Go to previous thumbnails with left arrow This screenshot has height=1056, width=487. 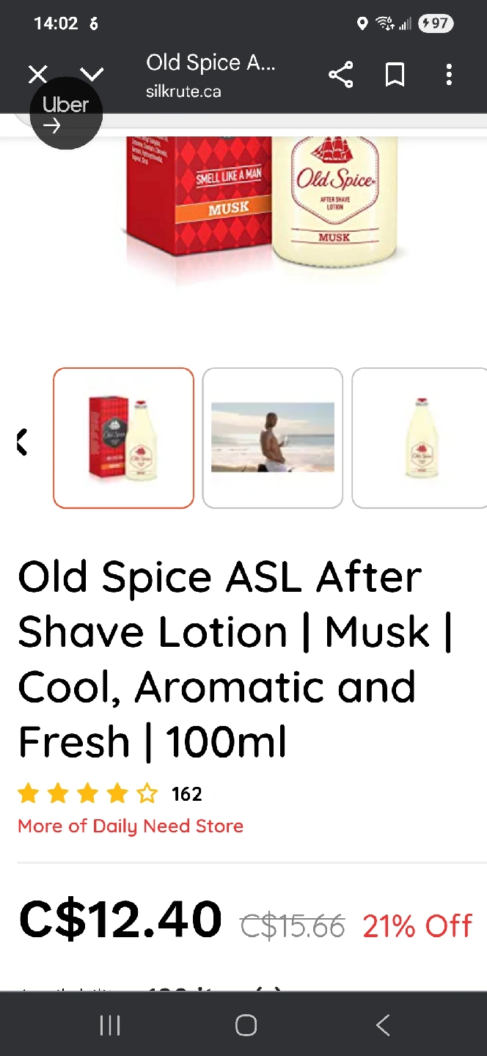[22, 442]
